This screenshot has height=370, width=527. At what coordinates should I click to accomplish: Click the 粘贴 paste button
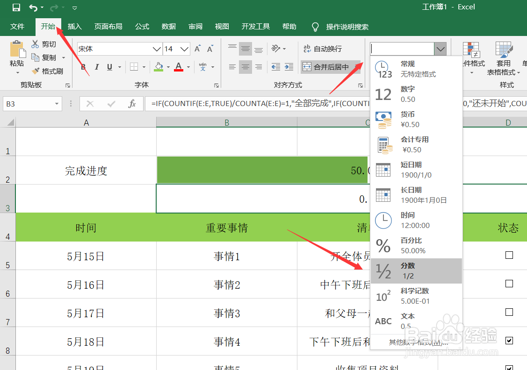click(x=16, y=55)
